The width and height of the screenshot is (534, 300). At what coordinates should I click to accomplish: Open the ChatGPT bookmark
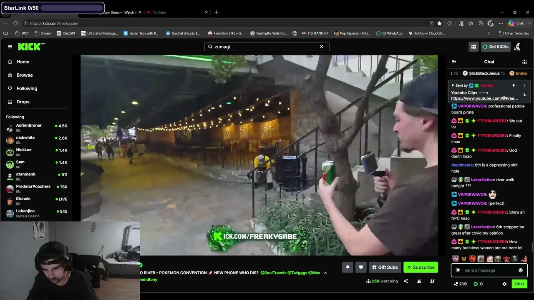[x=66, y=33]
